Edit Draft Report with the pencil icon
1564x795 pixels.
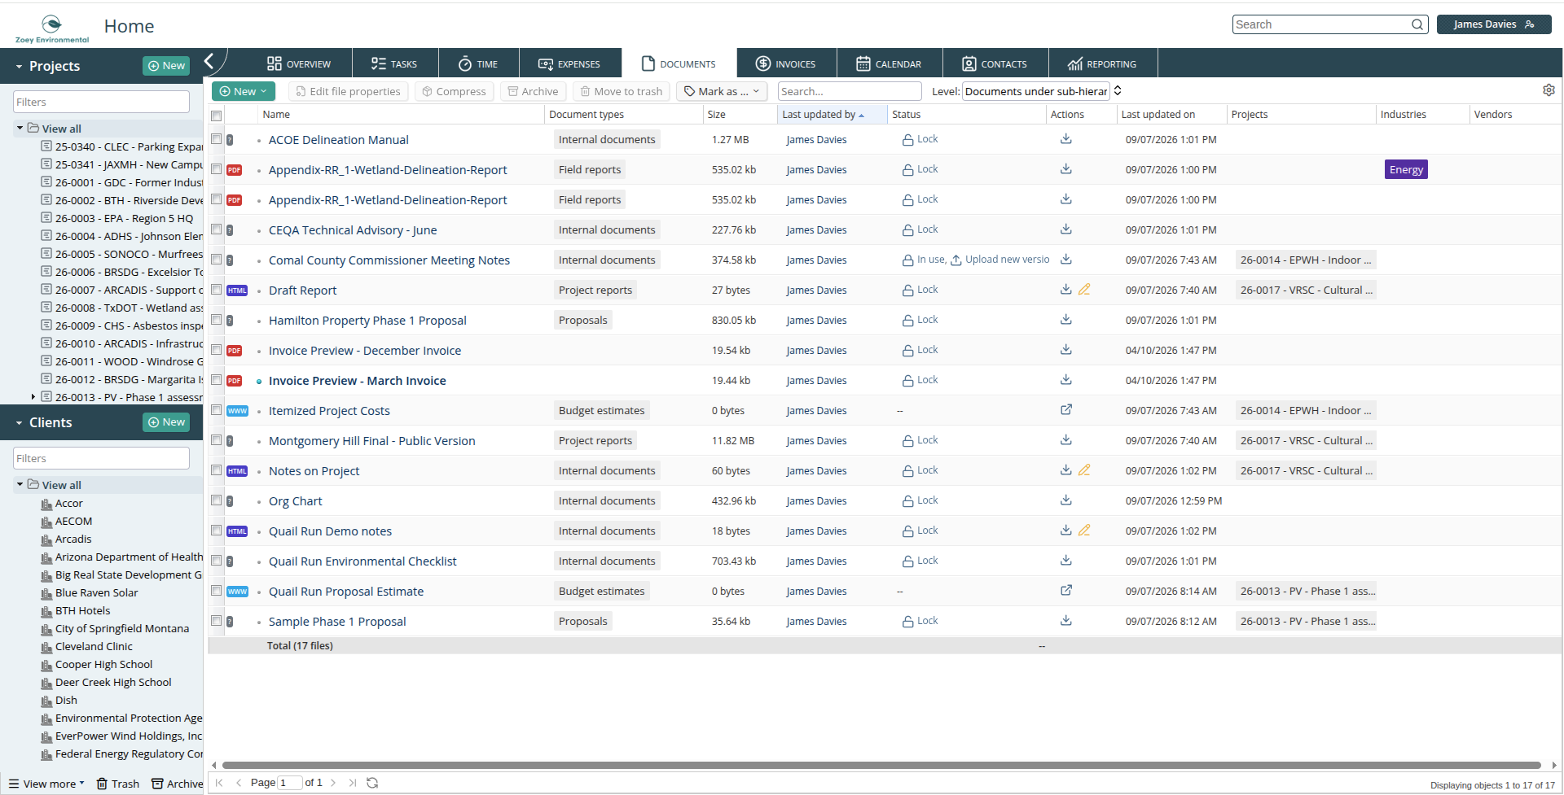click(1084, 290)
